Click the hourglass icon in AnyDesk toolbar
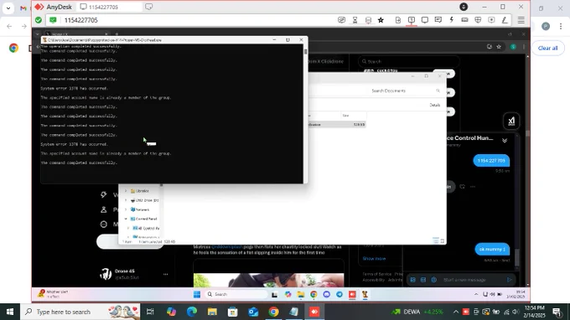Viewport: 570px width, 320px height. coord(355,20)
